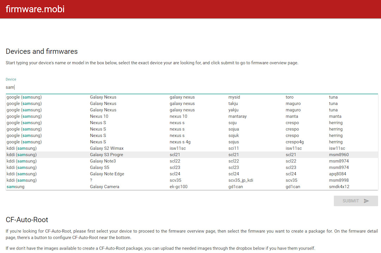Click the CF-Auto-Root heading
The image size is (381, 253).
pyautogui.click(x=27, y=220)
